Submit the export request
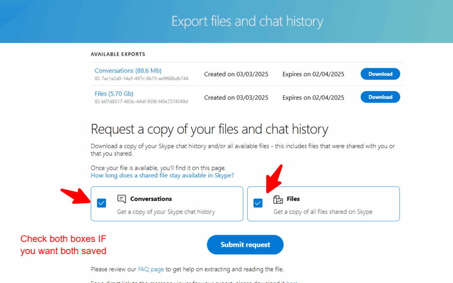This screenshot has height=283, width=453. (245, 244)
